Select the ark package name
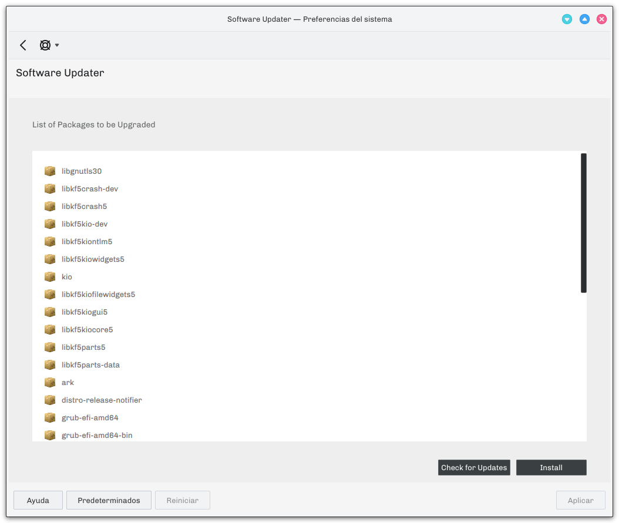The height and width of the screenshot is (523, 619). pos(68,383)
